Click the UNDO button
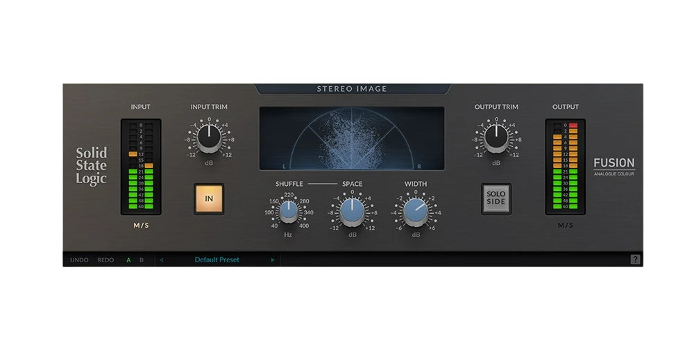Image resolution: width=694 pixels, height=347 pixels. [x=79, y=260]
